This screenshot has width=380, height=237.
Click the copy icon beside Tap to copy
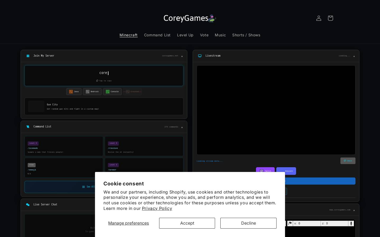point(97,81)
